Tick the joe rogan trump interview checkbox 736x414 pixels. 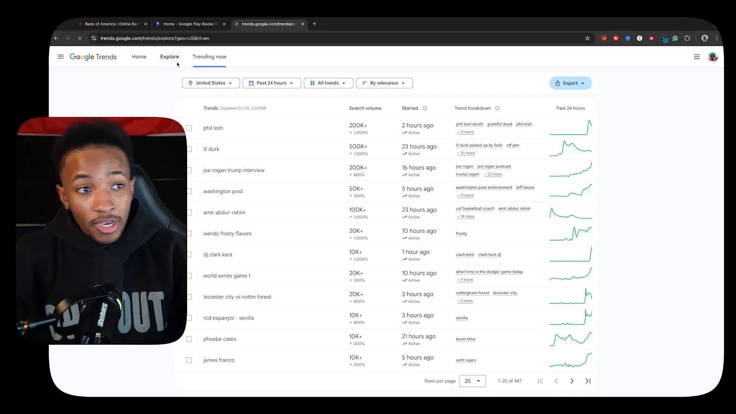[189, 170]
